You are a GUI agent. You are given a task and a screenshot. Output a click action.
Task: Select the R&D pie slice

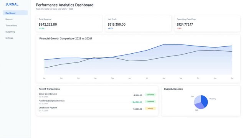coord(200,106)
